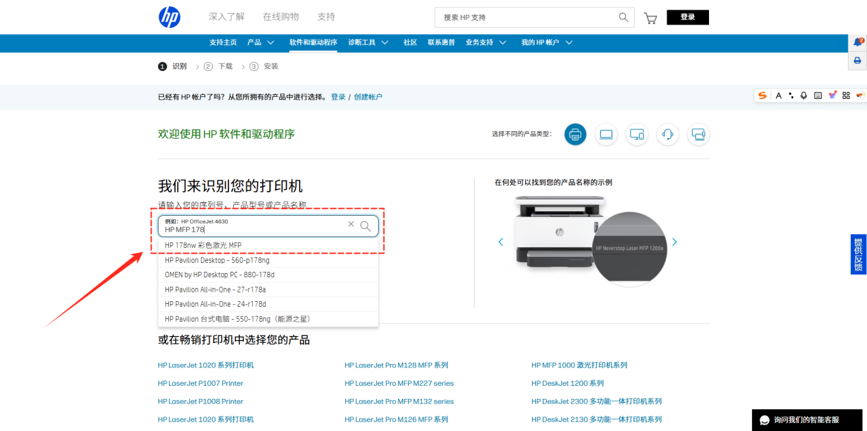The image size is (867, 431).
Task: Click the 登录 button at top right
Action: pos(688,16)
